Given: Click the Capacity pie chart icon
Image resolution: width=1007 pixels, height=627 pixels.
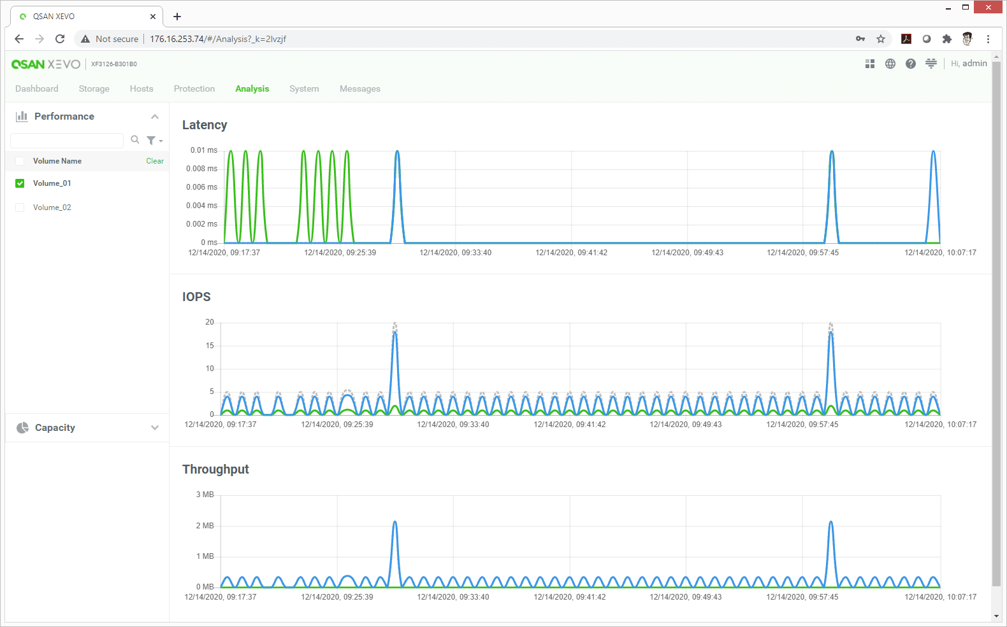Looking at the screenshot, I should (x=22, y=428).
